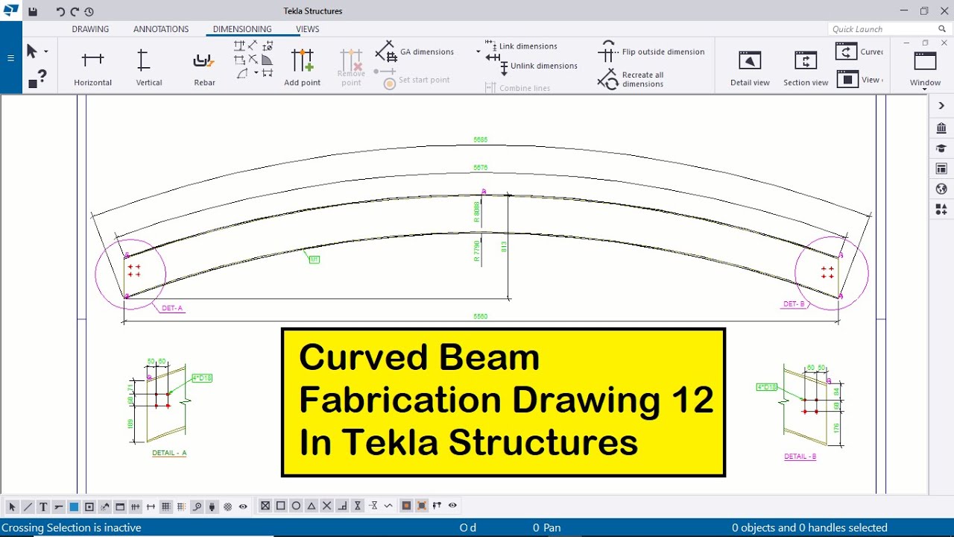Open the layout panel side pane icon
Image resolution: width=954 pixels, height=537 pixels.
(x=941, y=169)
